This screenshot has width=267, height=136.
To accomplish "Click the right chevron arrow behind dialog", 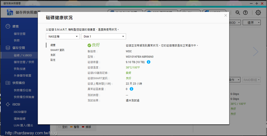I will [256, 51].
